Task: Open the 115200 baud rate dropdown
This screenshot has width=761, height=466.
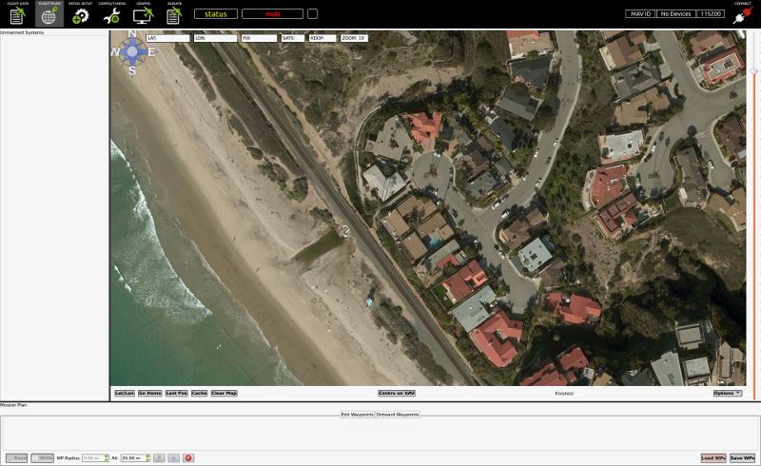Action: (x=711, y=14)
